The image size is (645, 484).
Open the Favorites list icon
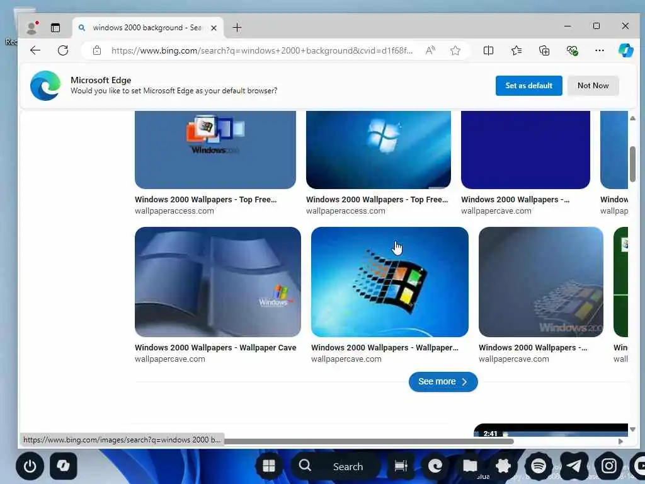tap(517, 50)
